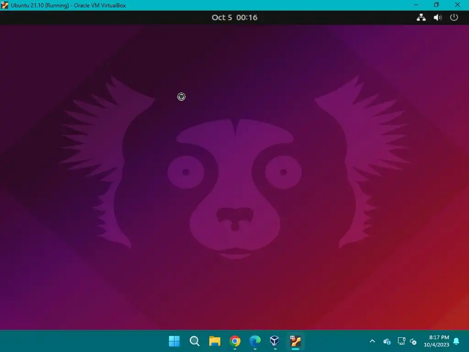Viewport: 469px width, 352px height.
Task: Open the 8:17 PM date and time flyout
Action: 436,341
